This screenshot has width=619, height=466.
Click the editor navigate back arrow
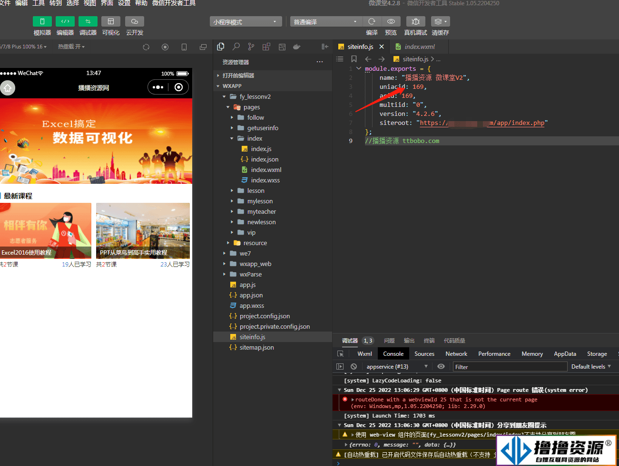tap(368, 59)
